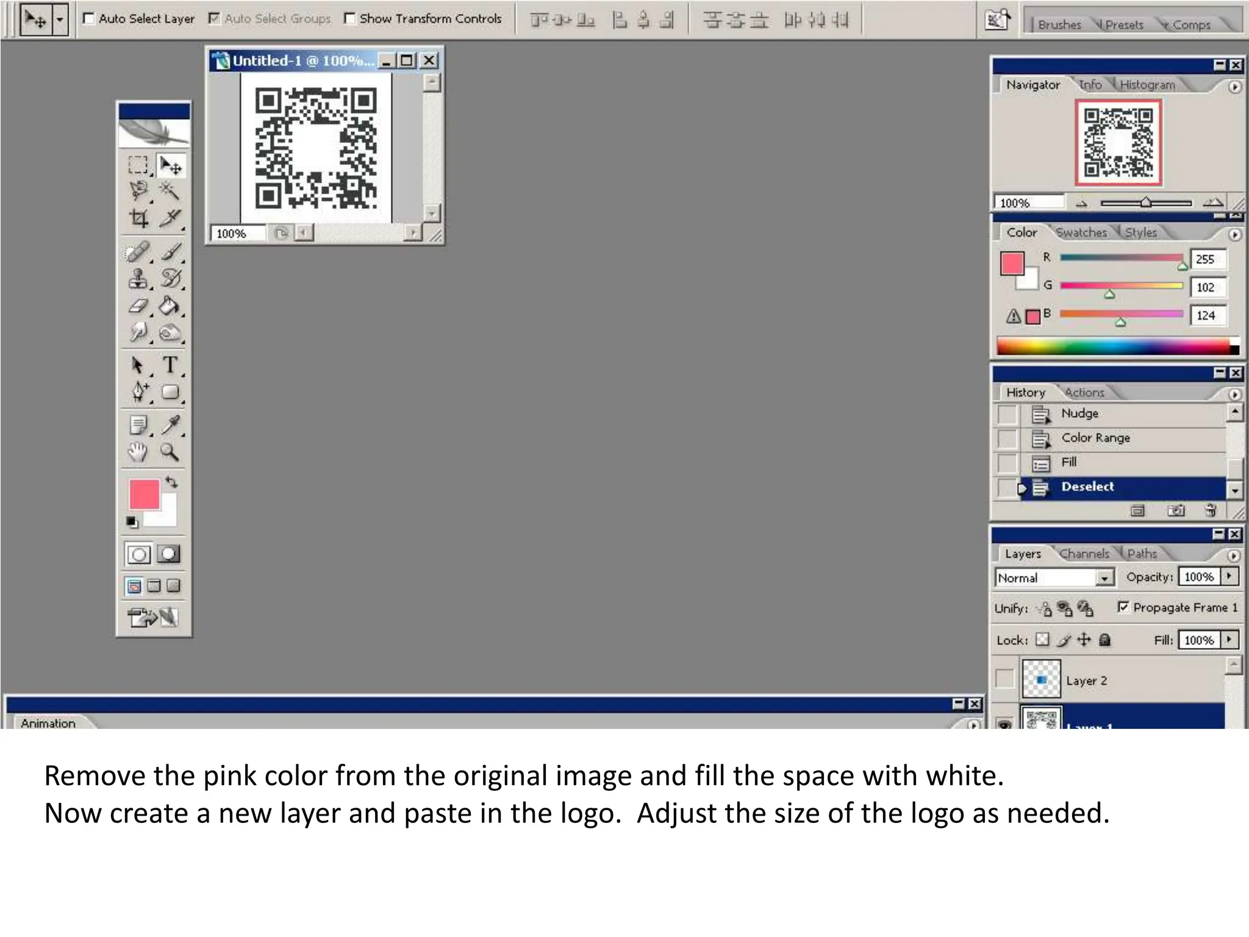Select the Paint Bucket tool

pyautogui.click(x=170, y=306)
